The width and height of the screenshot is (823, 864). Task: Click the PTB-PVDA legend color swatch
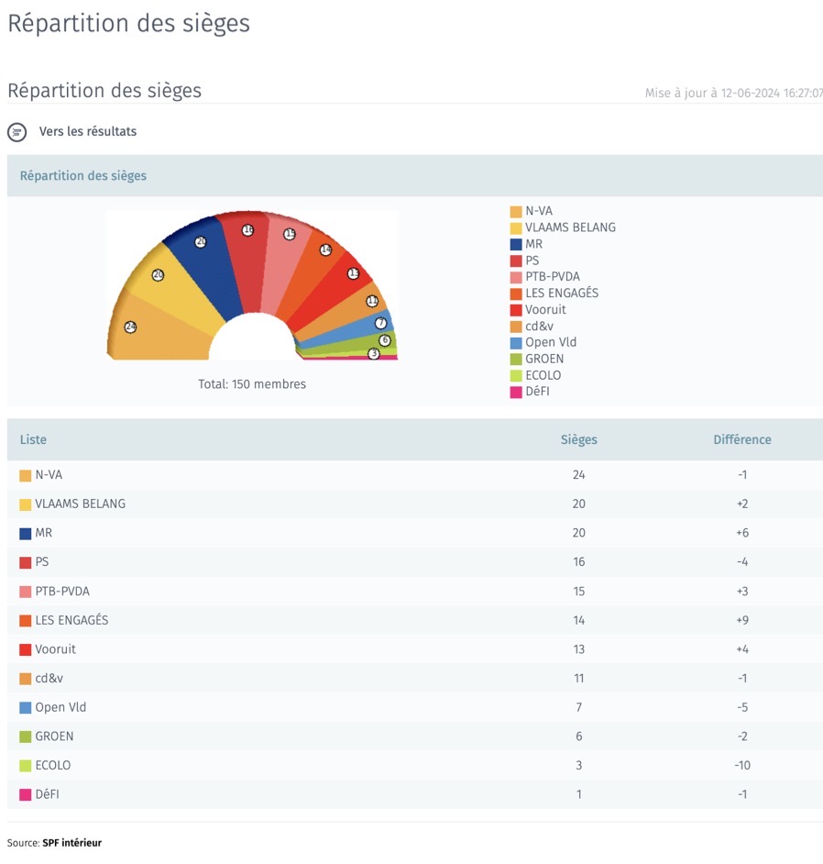coord(516,277)
